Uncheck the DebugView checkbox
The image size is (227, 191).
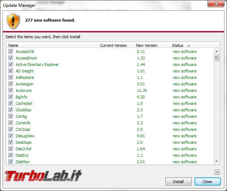click(x=10, y=136)
